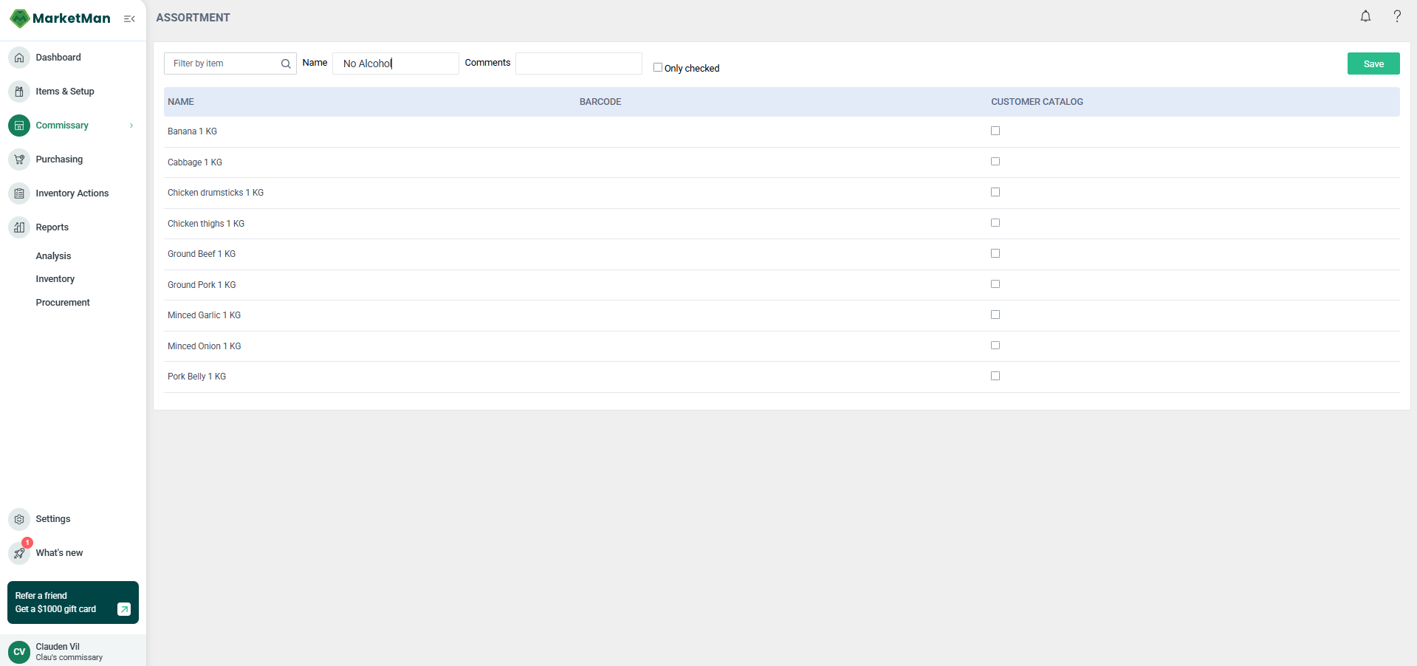Open the Ground Beef 1 KG item link

[201, 253]
